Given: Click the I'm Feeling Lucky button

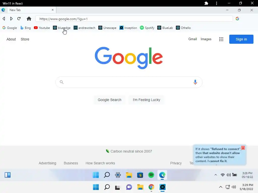Looking at the screenshot, I should [146, 100].
